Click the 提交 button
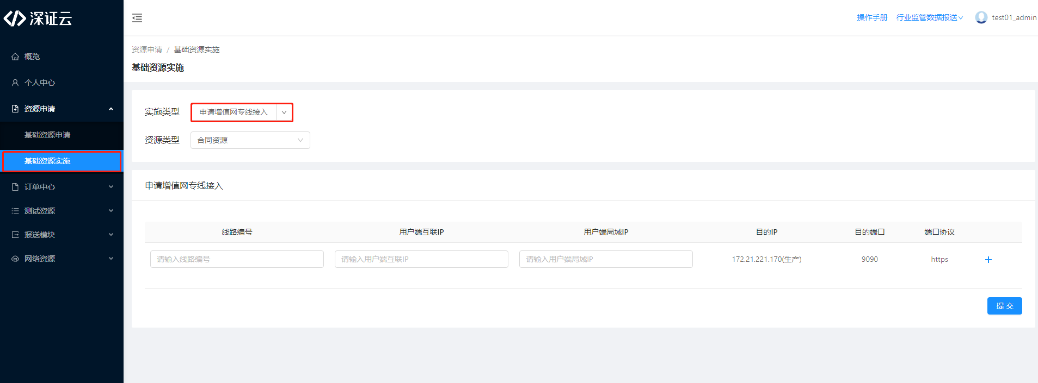 point(1005,306)
